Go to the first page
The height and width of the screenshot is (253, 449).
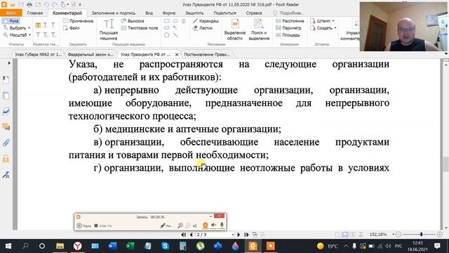[x=184, y=235]
